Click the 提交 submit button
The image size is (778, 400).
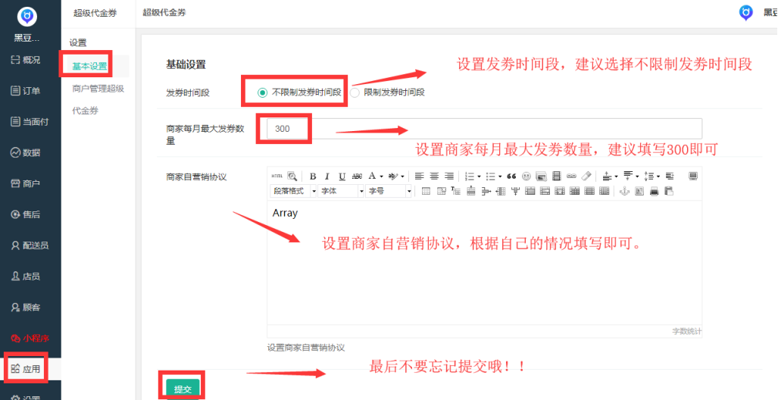(183, 389)
